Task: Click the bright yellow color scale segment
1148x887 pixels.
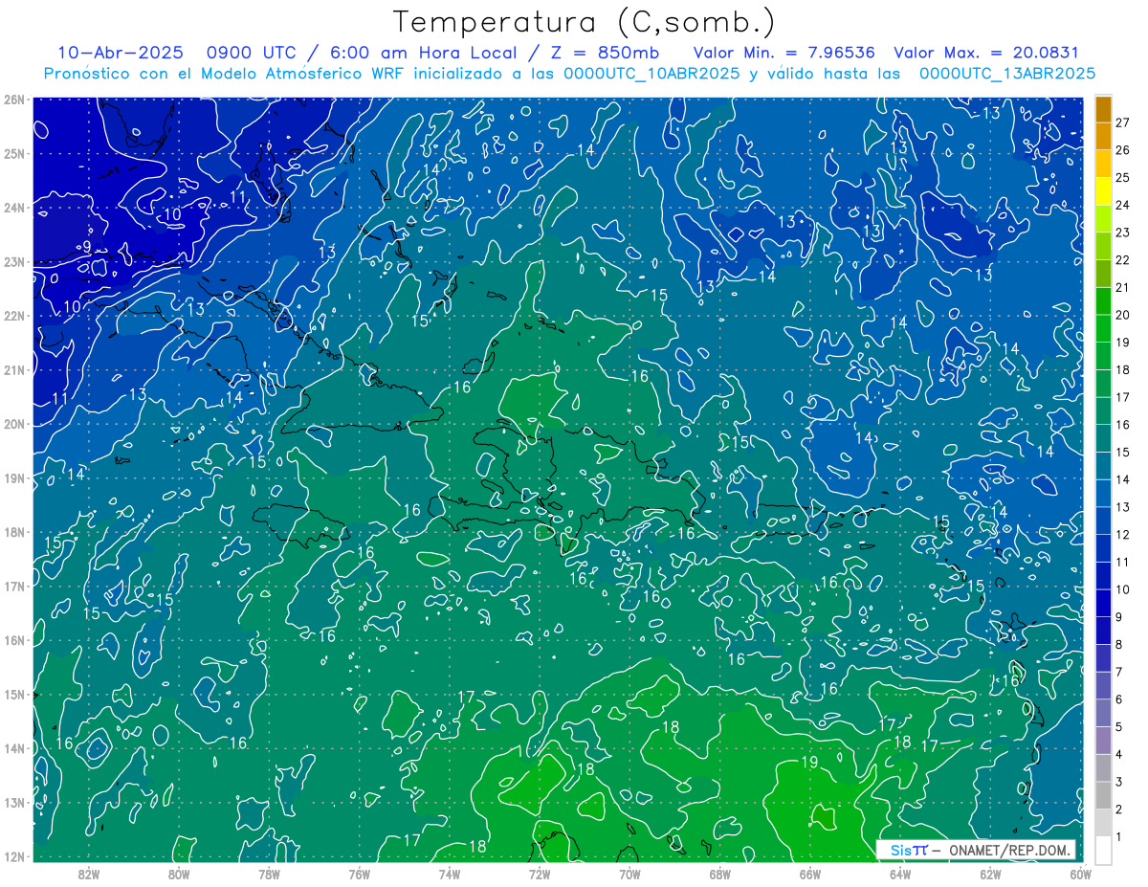Action: point(1103,192)
